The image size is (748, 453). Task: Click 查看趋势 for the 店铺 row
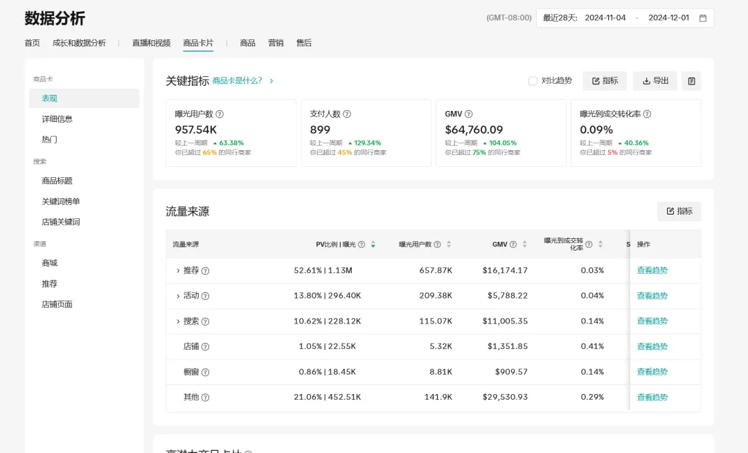pos(652,346)
